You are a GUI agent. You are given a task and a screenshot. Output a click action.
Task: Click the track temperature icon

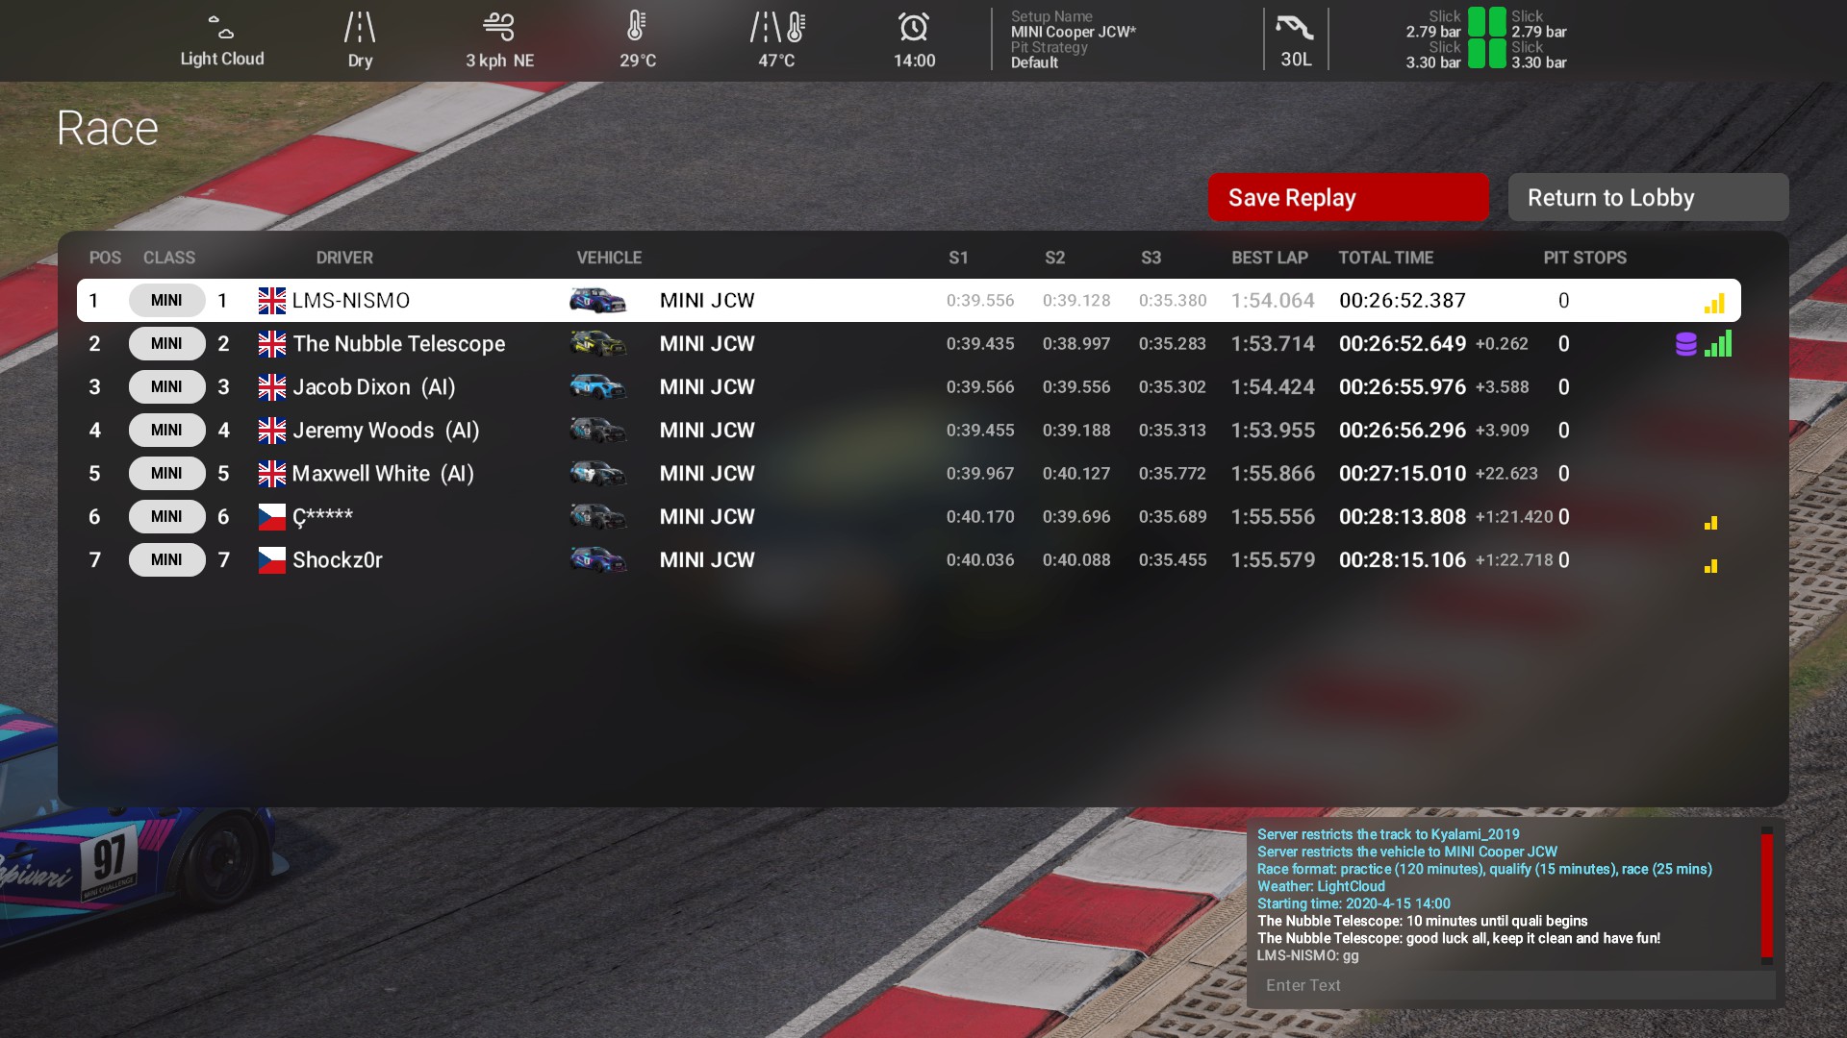pyautogui.click(x=776, y=27)
